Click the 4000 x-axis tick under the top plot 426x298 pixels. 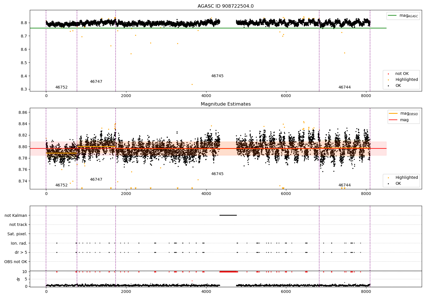[x=206, y=96]
